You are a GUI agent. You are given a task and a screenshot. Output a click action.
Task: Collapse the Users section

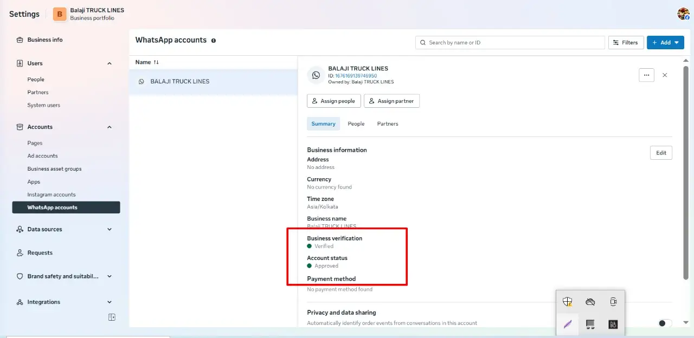(x=110, y=63)
